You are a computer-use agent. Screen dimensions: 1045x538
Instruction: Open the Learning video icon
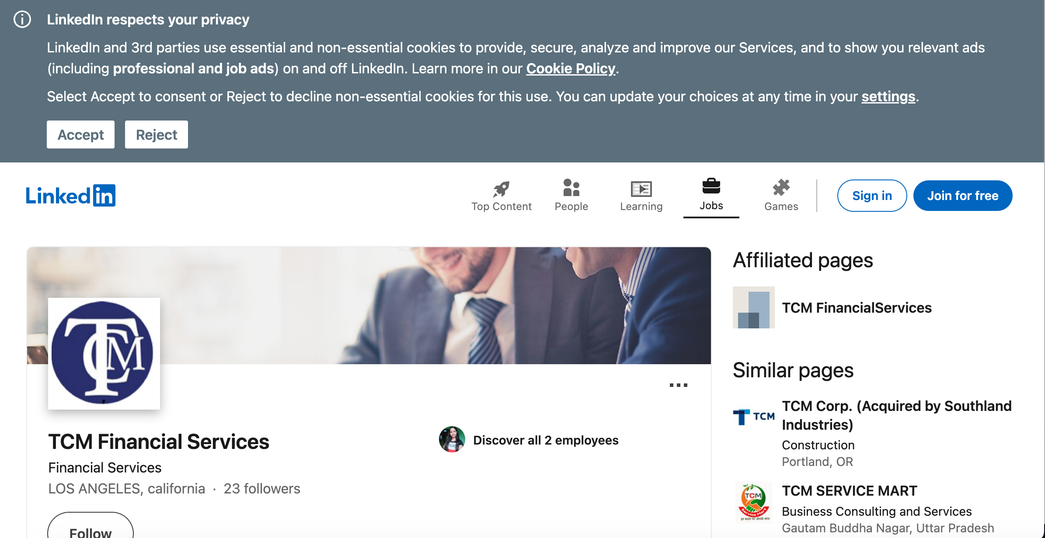click(641, 189)
